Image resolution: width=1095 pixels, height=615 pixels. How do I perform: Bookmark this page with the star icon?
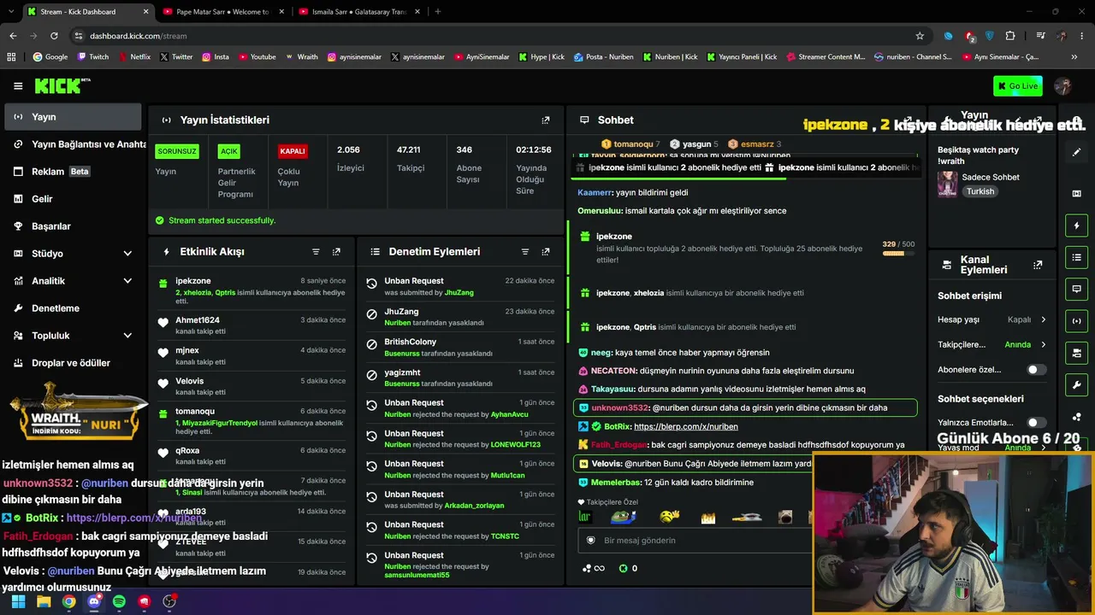pos(920,36)
